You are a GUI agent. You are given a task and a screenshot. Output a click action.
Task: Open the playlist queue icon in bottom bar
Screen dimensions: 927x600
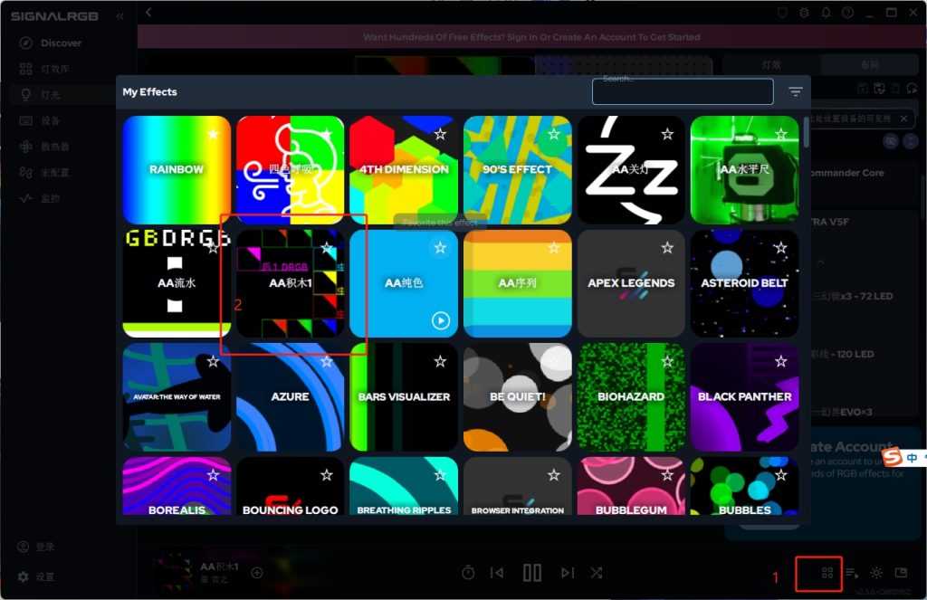click(x=852, y=573)
